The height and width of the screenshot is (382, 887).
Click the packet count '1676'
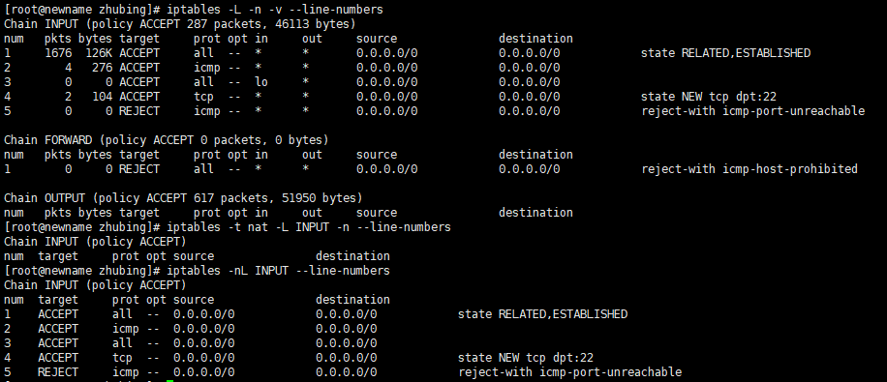tap(58, 53)
